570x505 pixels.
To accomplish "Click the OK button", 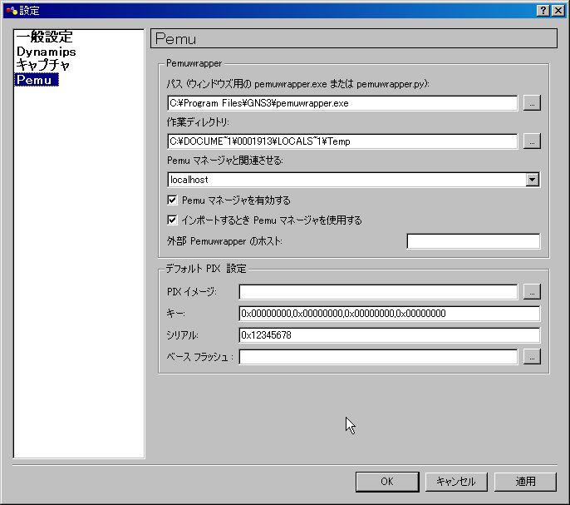I will coord(387,482).
